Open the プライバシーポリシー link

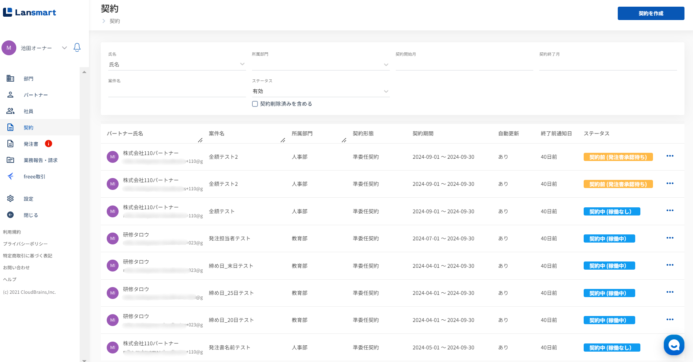point(25,244)
